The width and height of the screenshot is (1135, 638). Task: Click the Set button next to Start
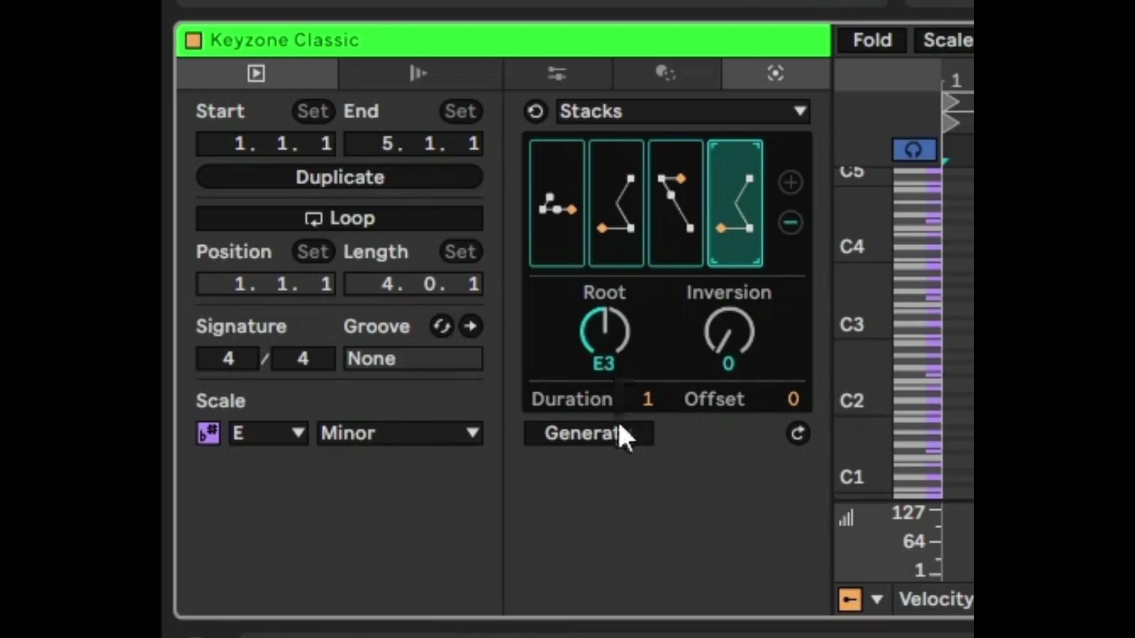click(313, 111)
